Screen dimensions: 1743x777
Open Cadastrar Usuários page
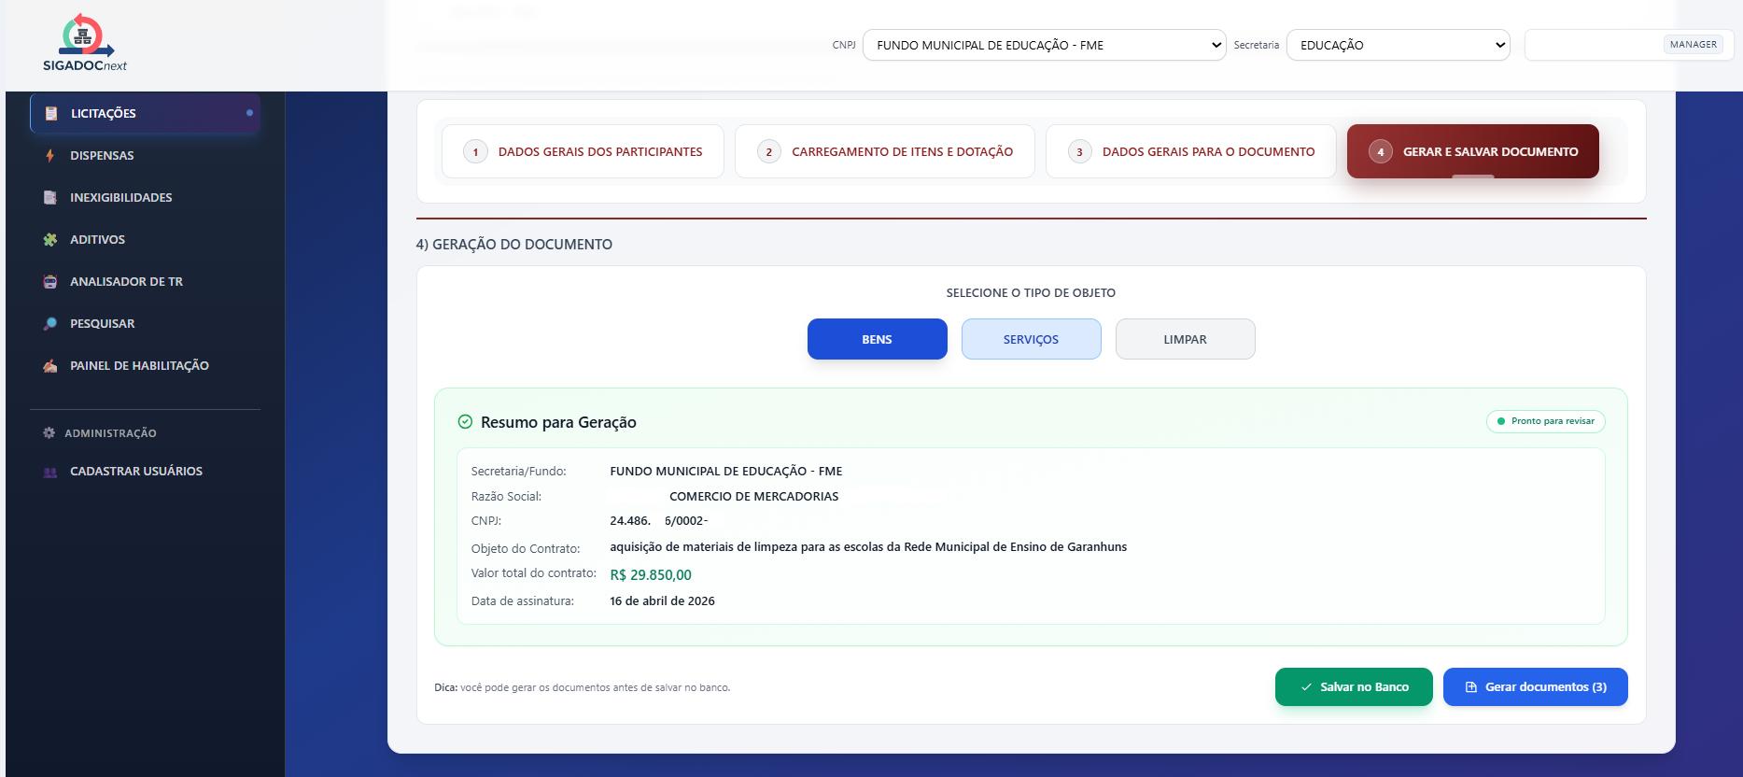[145, 472]
